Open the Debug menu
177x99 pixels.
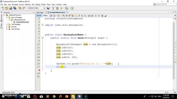[x=38, y=4]
